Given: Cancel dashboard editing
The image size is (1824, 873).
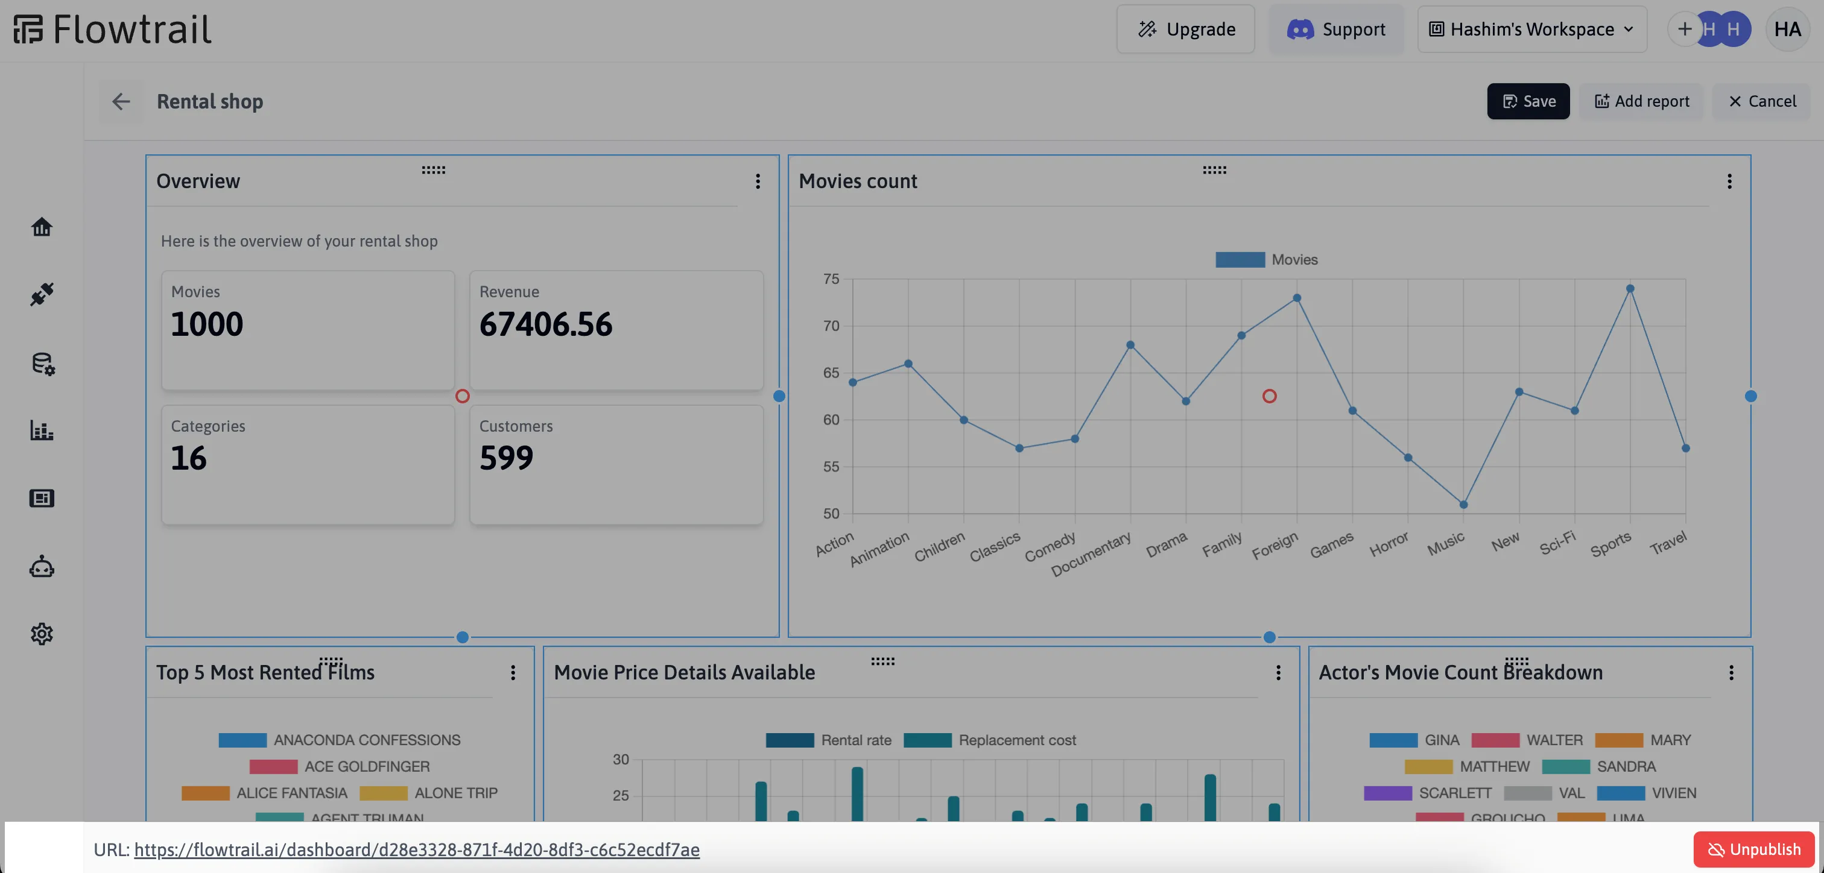Looking at the screenshot, I should click(1762, 101).
